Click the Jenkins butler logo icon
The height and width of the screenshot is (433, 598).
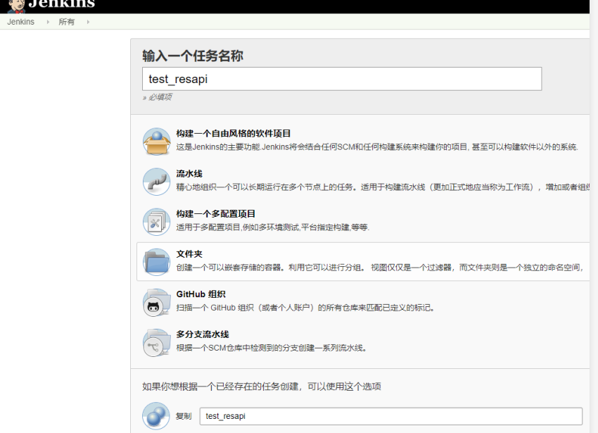[x=15, y=6]
